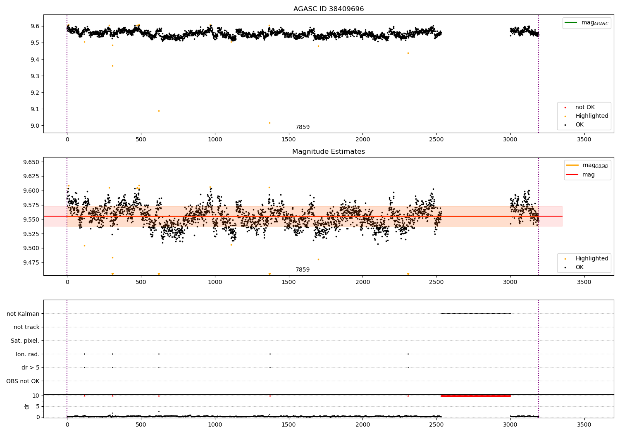
Task: Click the orange down-triangle near x 2300, middle plot
Action: coord(408,274)
